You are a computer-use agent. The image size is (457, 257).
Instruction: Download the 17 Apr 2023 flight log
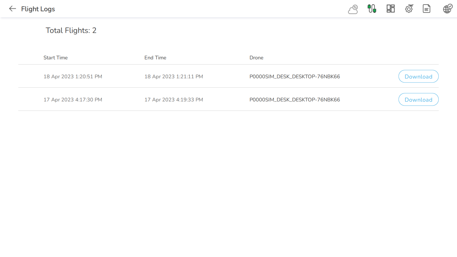[x=418, y=100]
